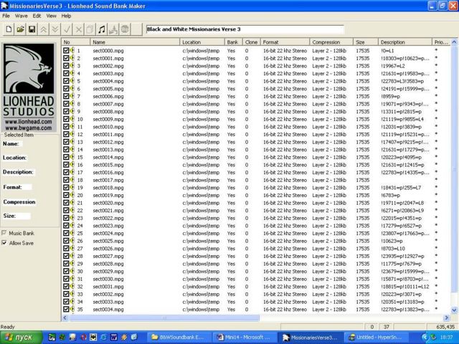This screenshot has height=344, width=459.
Task: Uncheck the checkbox for sect0001.mpg
Action: click(66, 58)
